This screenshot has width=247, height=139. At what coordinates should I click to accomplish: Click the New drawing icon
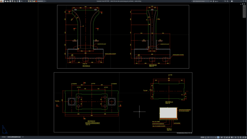point(5,1)
